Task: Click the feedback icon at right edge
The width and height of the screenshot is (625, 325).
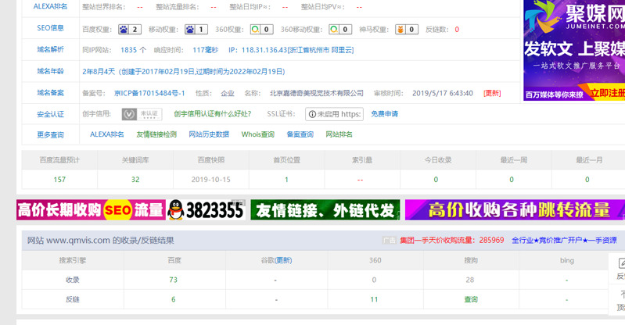Action: coord(621,263)
